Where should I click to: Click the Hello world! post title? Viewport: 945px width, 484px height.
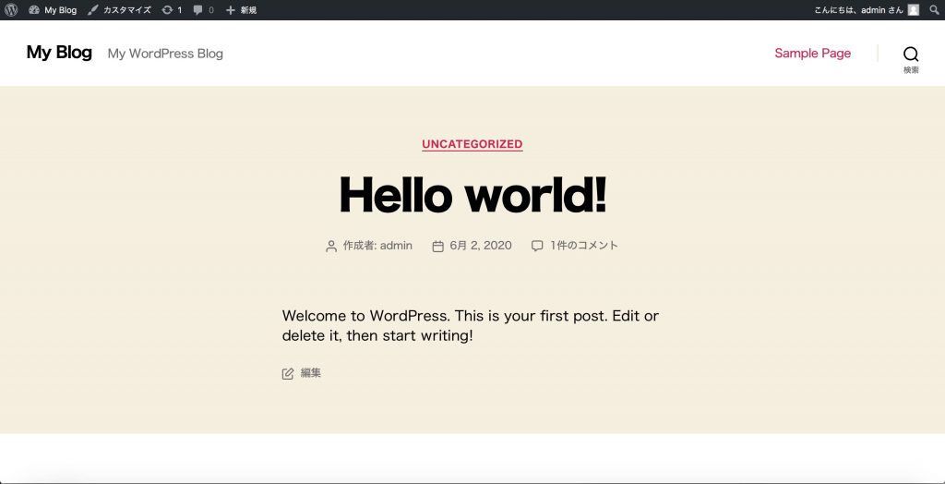472,195
